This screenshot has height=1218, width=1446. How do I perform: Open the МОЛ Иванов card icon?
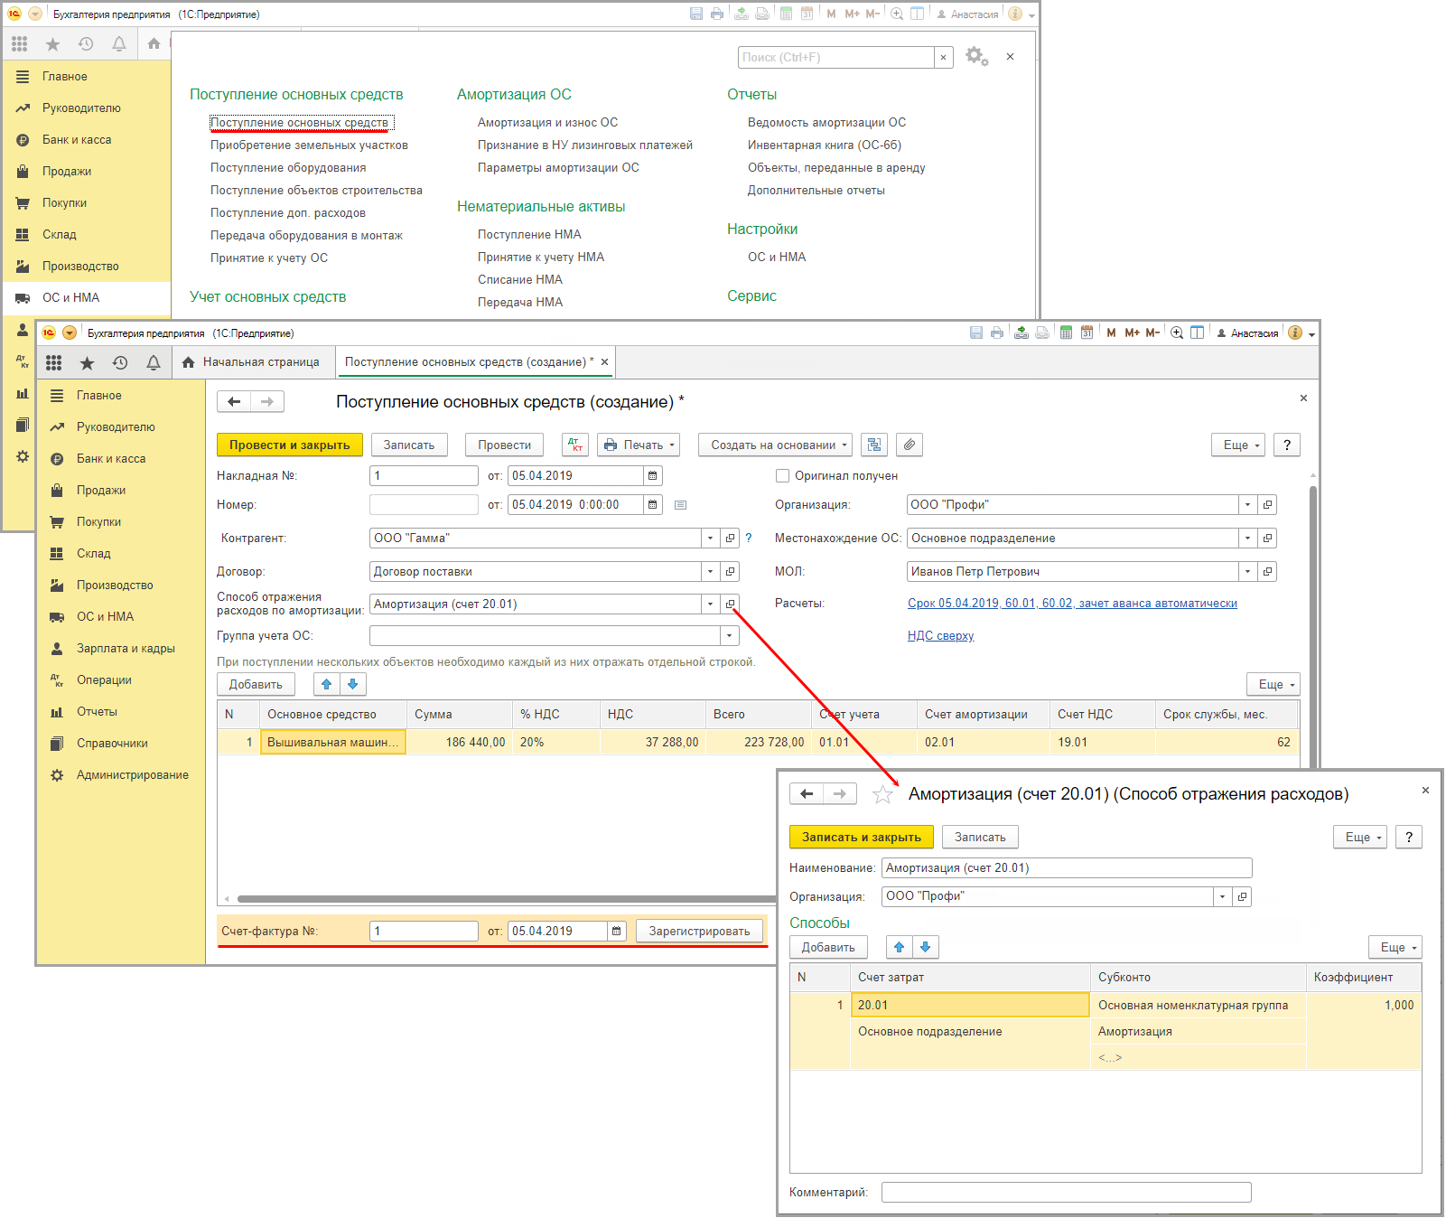(x=1267, y=571)
